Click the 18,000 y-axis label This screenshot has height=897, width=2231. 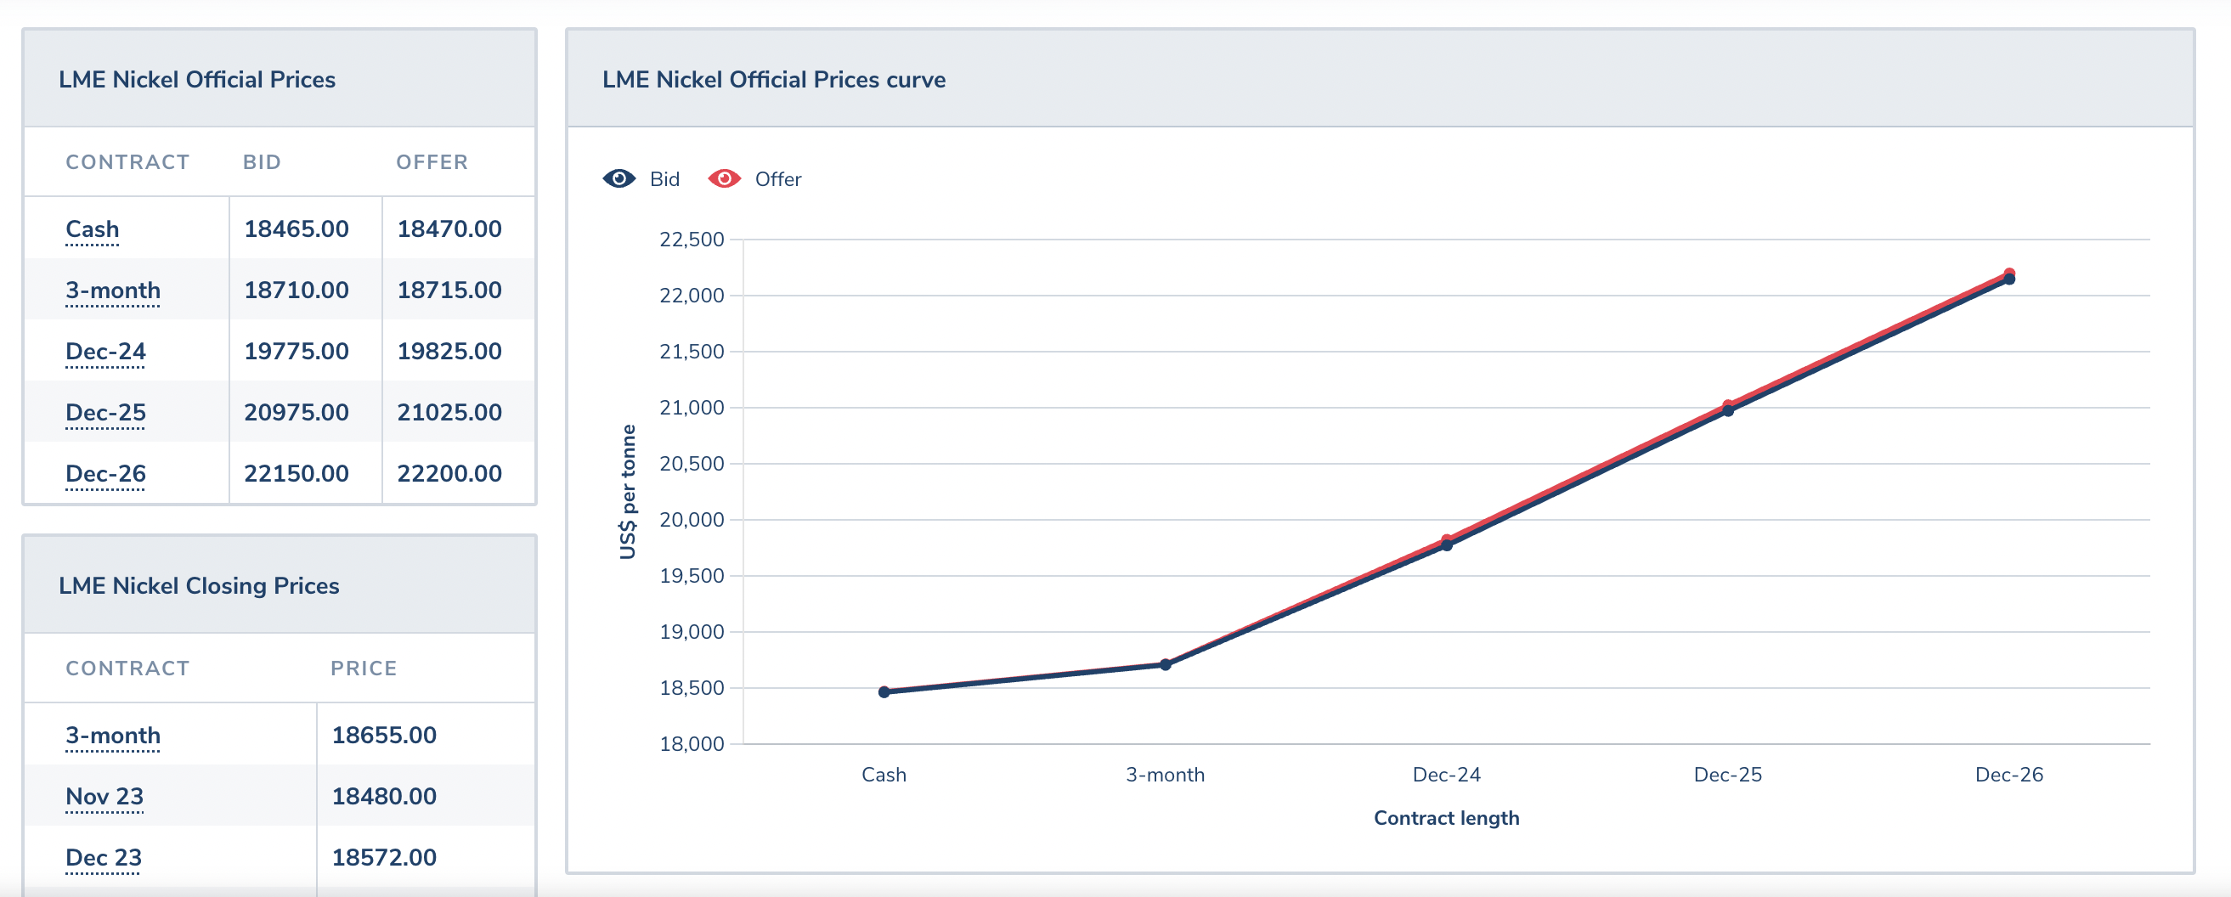[x=691, y=744]
